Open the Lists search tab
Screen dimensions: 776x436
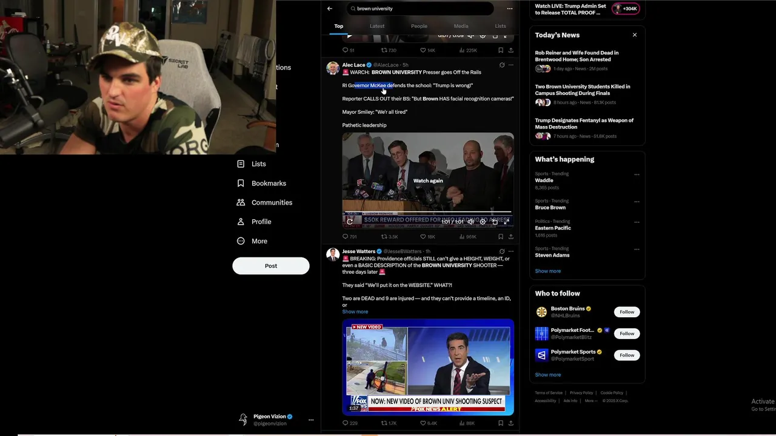[500, 26]
